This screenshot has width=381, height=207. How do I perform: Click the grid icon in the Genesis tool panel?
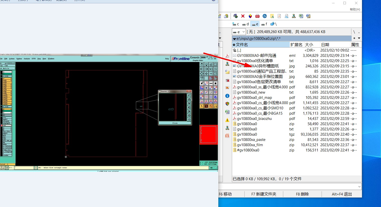tap(206, 78)
